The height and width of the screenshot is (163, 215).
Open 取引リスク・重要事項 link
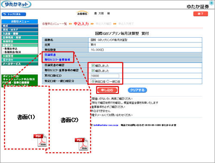[x=57, y=60]
